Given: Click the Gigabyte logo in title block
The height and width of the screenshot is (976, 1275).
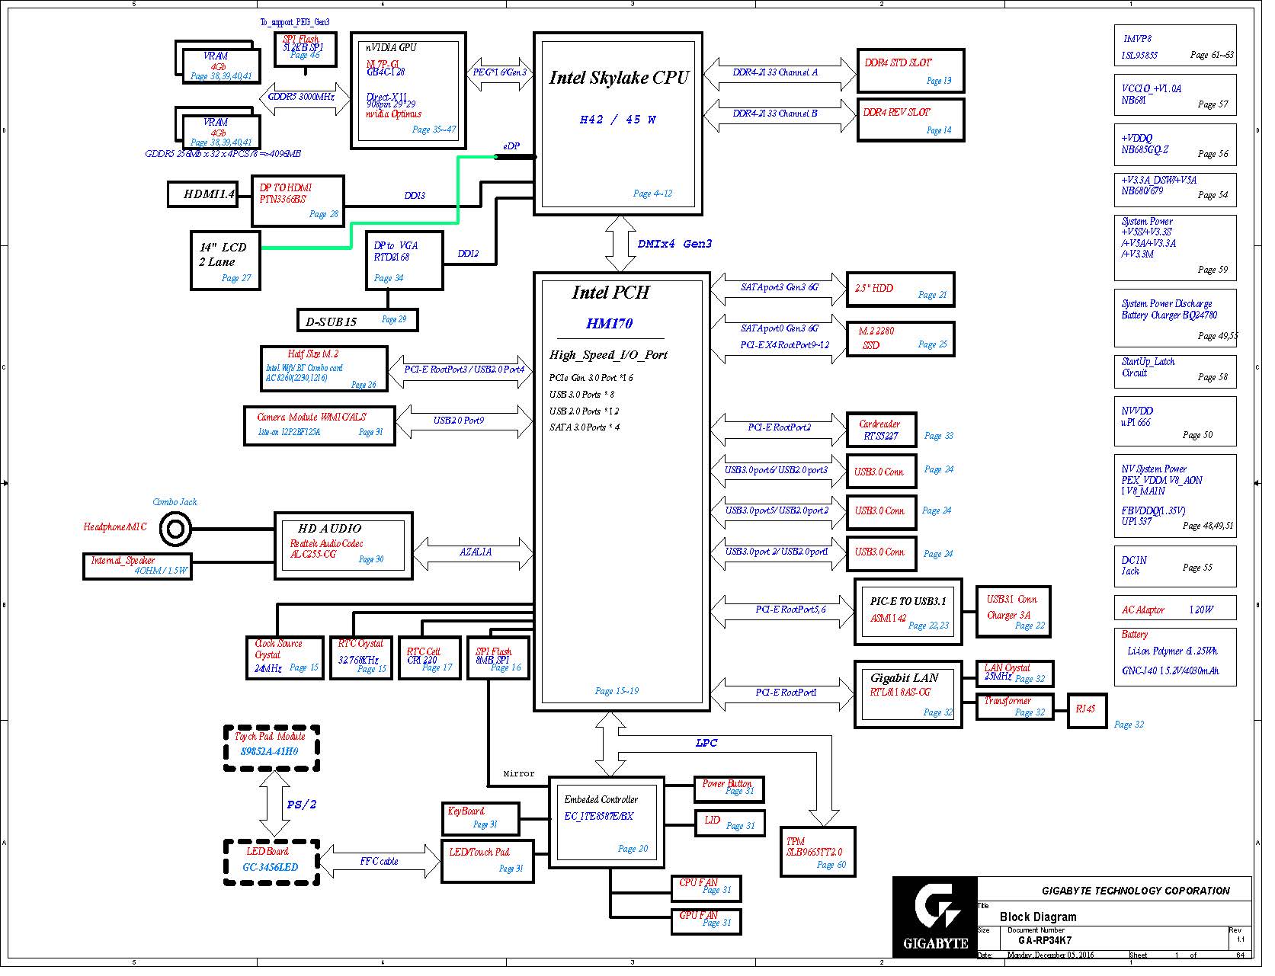Looking at the screenshot, I should [x=934, y=917].
